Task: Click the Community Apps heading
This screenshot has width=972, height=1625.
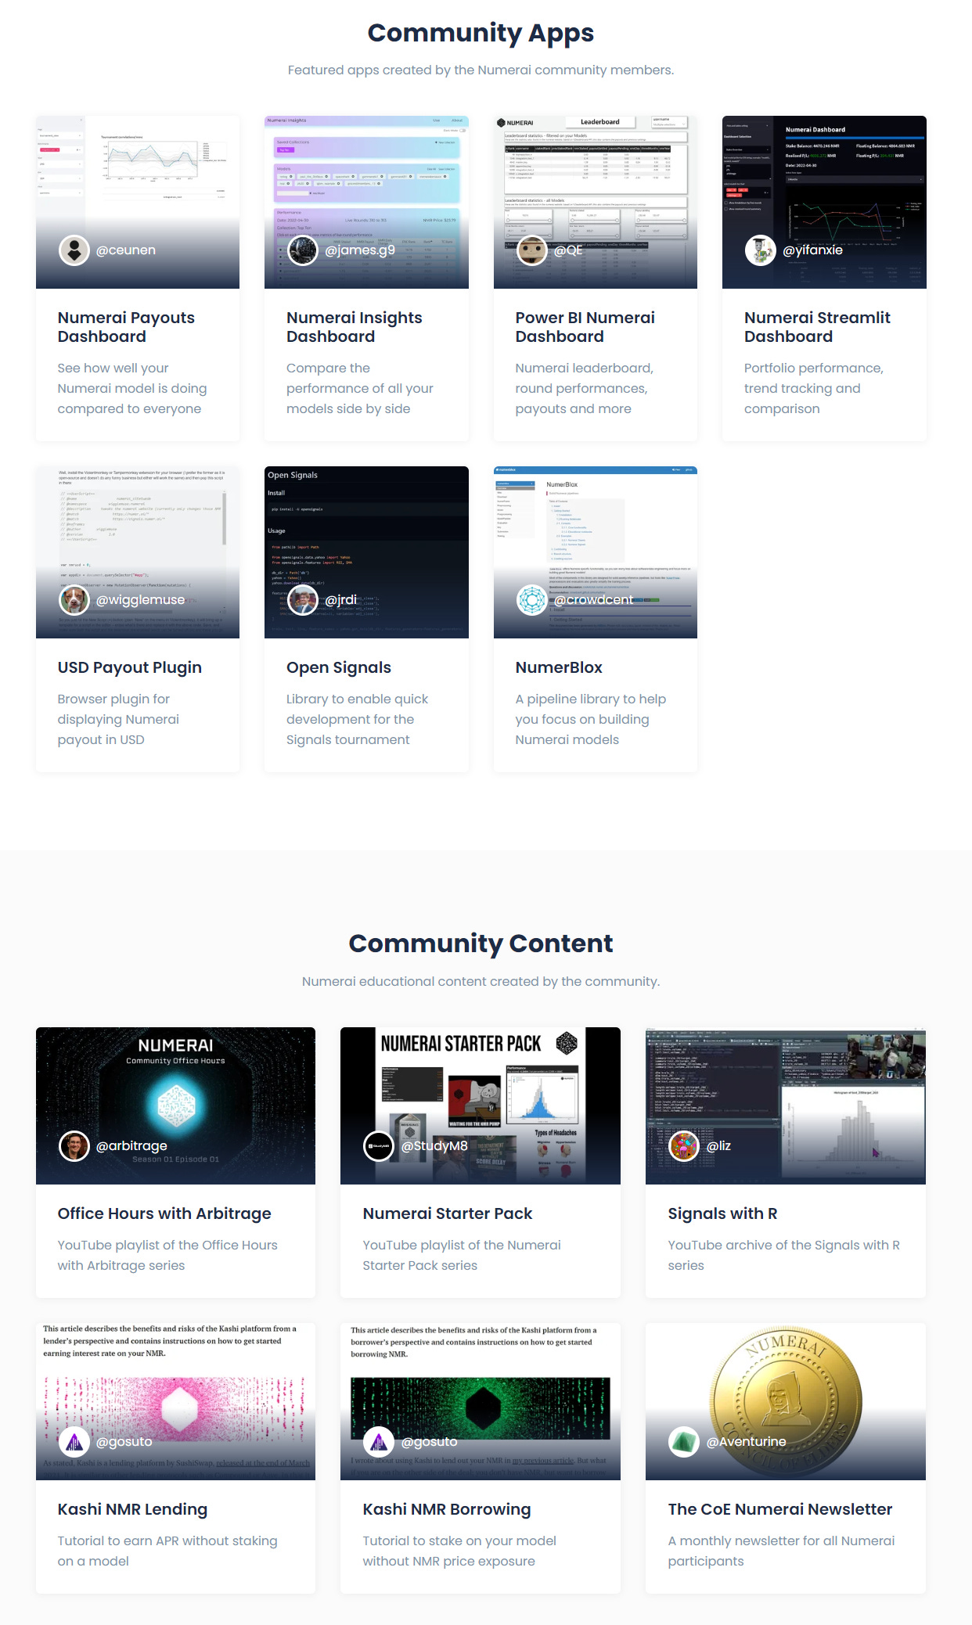Action: tap(481, 33)
